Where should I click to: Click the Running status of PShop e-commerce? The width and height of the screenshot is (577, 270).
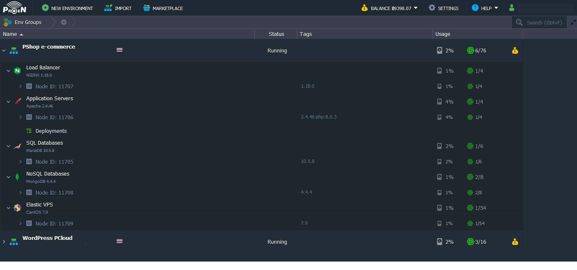[x=277, y=51]
